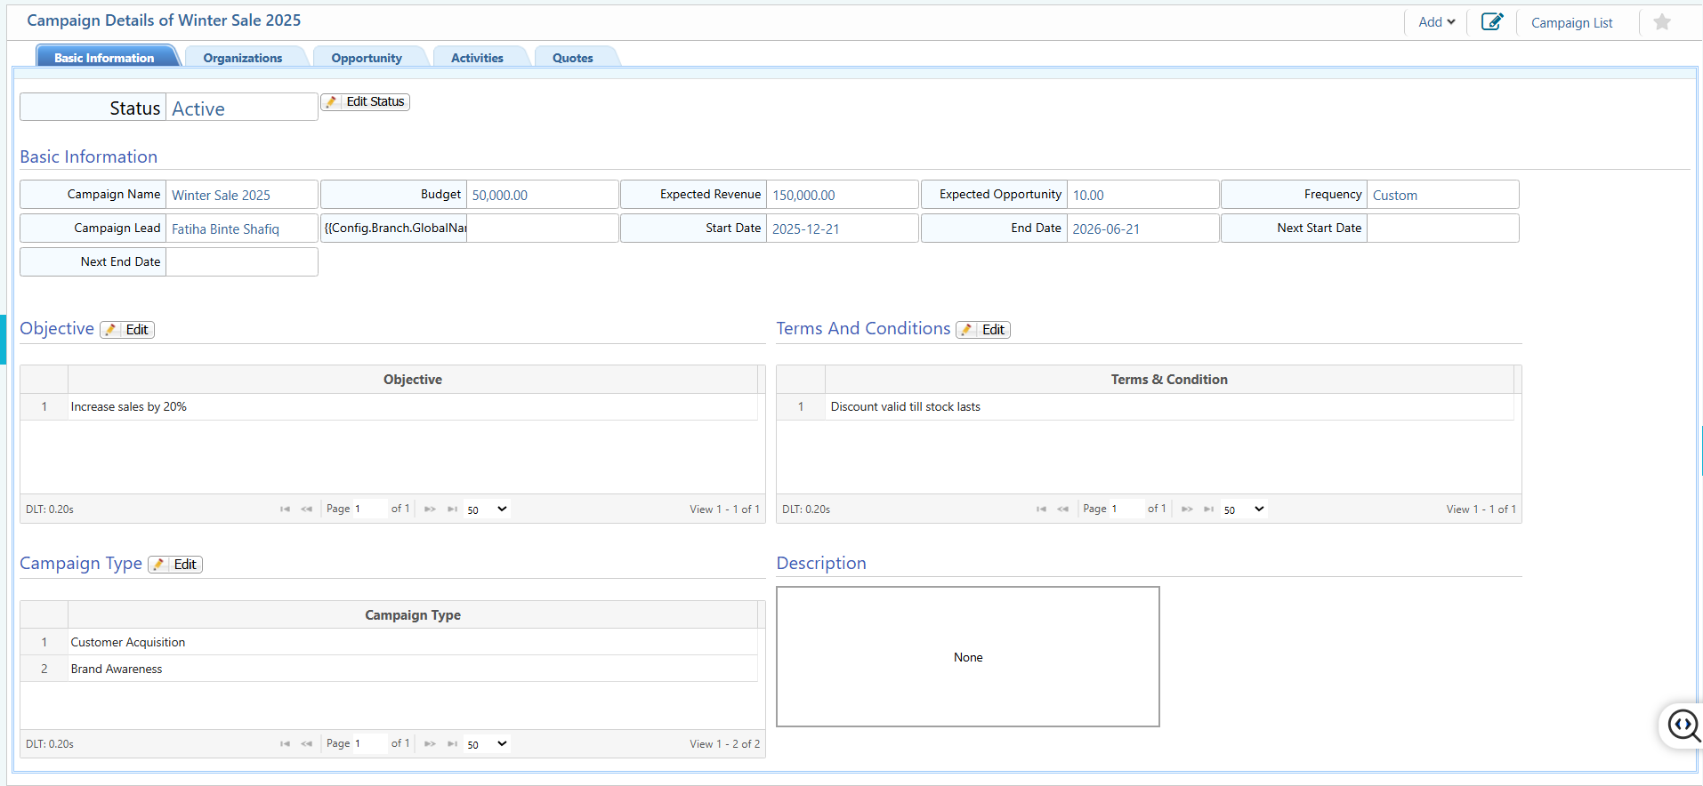Click the Edit Status button
The image size is (1703, 786).
366,102
